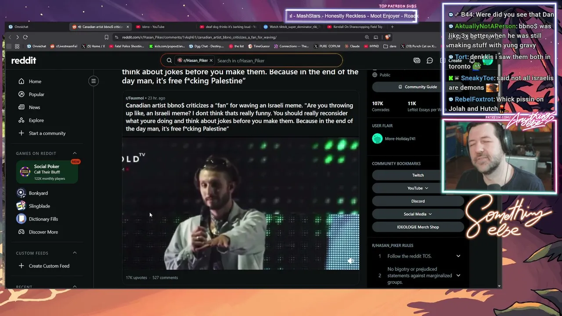Open the IDEOLOGIE Merch Shop link
Image resolution: width=562 pixels, height=316 pixels.
[x=418, y=227]
